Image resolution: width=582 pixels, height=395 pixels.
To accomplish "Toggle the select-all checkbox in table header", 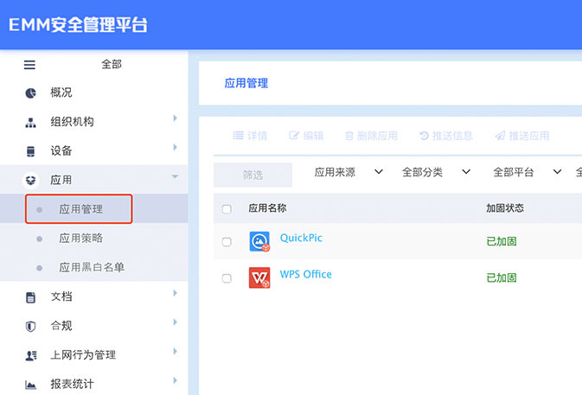I will click(x=227, y=209).
